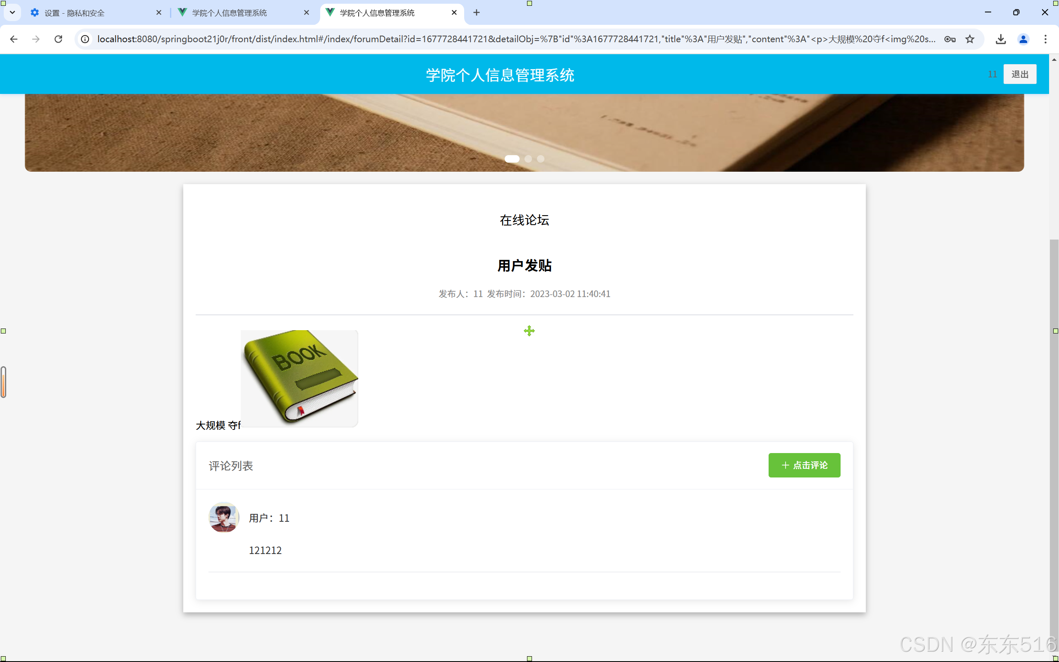Image resolution: width=1059 pixels, height=662 pixels.
Task: Click the commenter's avatar picture
Action: tap(224, 517)
